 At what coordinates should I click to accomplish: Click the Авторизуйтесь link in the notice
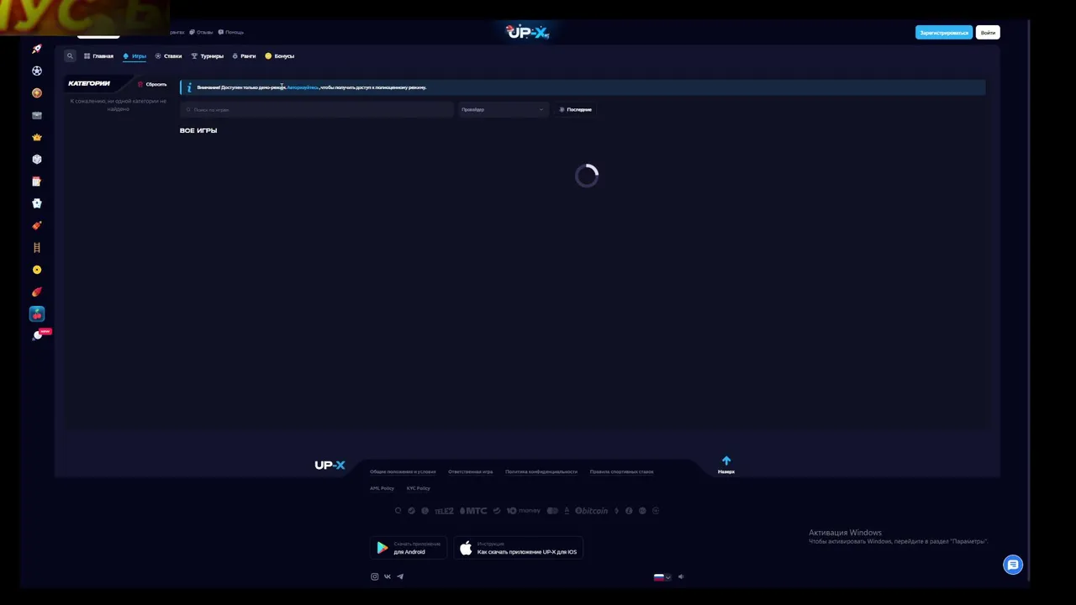click(303, 87)
